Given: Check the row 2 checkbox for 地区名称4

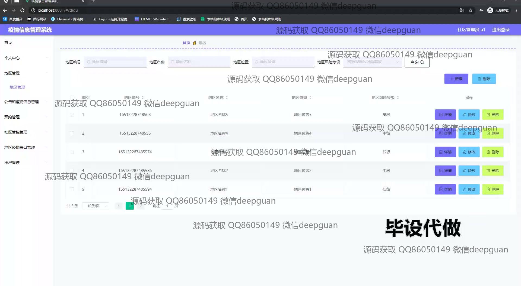Looking at the screenshot, I should point(72,133).
